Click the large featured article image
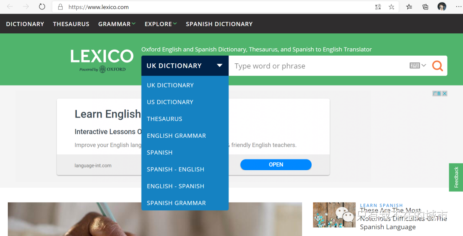The width and height of the screenshot is (463, 236). pos(155,219)
